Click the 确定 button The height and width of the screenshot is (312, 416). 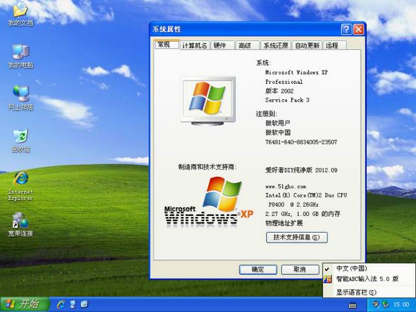(258, 270)
